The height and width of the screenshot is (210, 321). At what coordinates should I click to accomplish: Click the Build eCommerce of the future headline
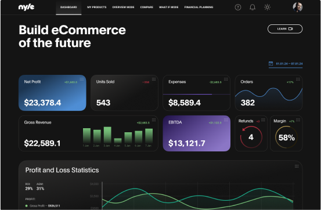(x=72, y=36)
